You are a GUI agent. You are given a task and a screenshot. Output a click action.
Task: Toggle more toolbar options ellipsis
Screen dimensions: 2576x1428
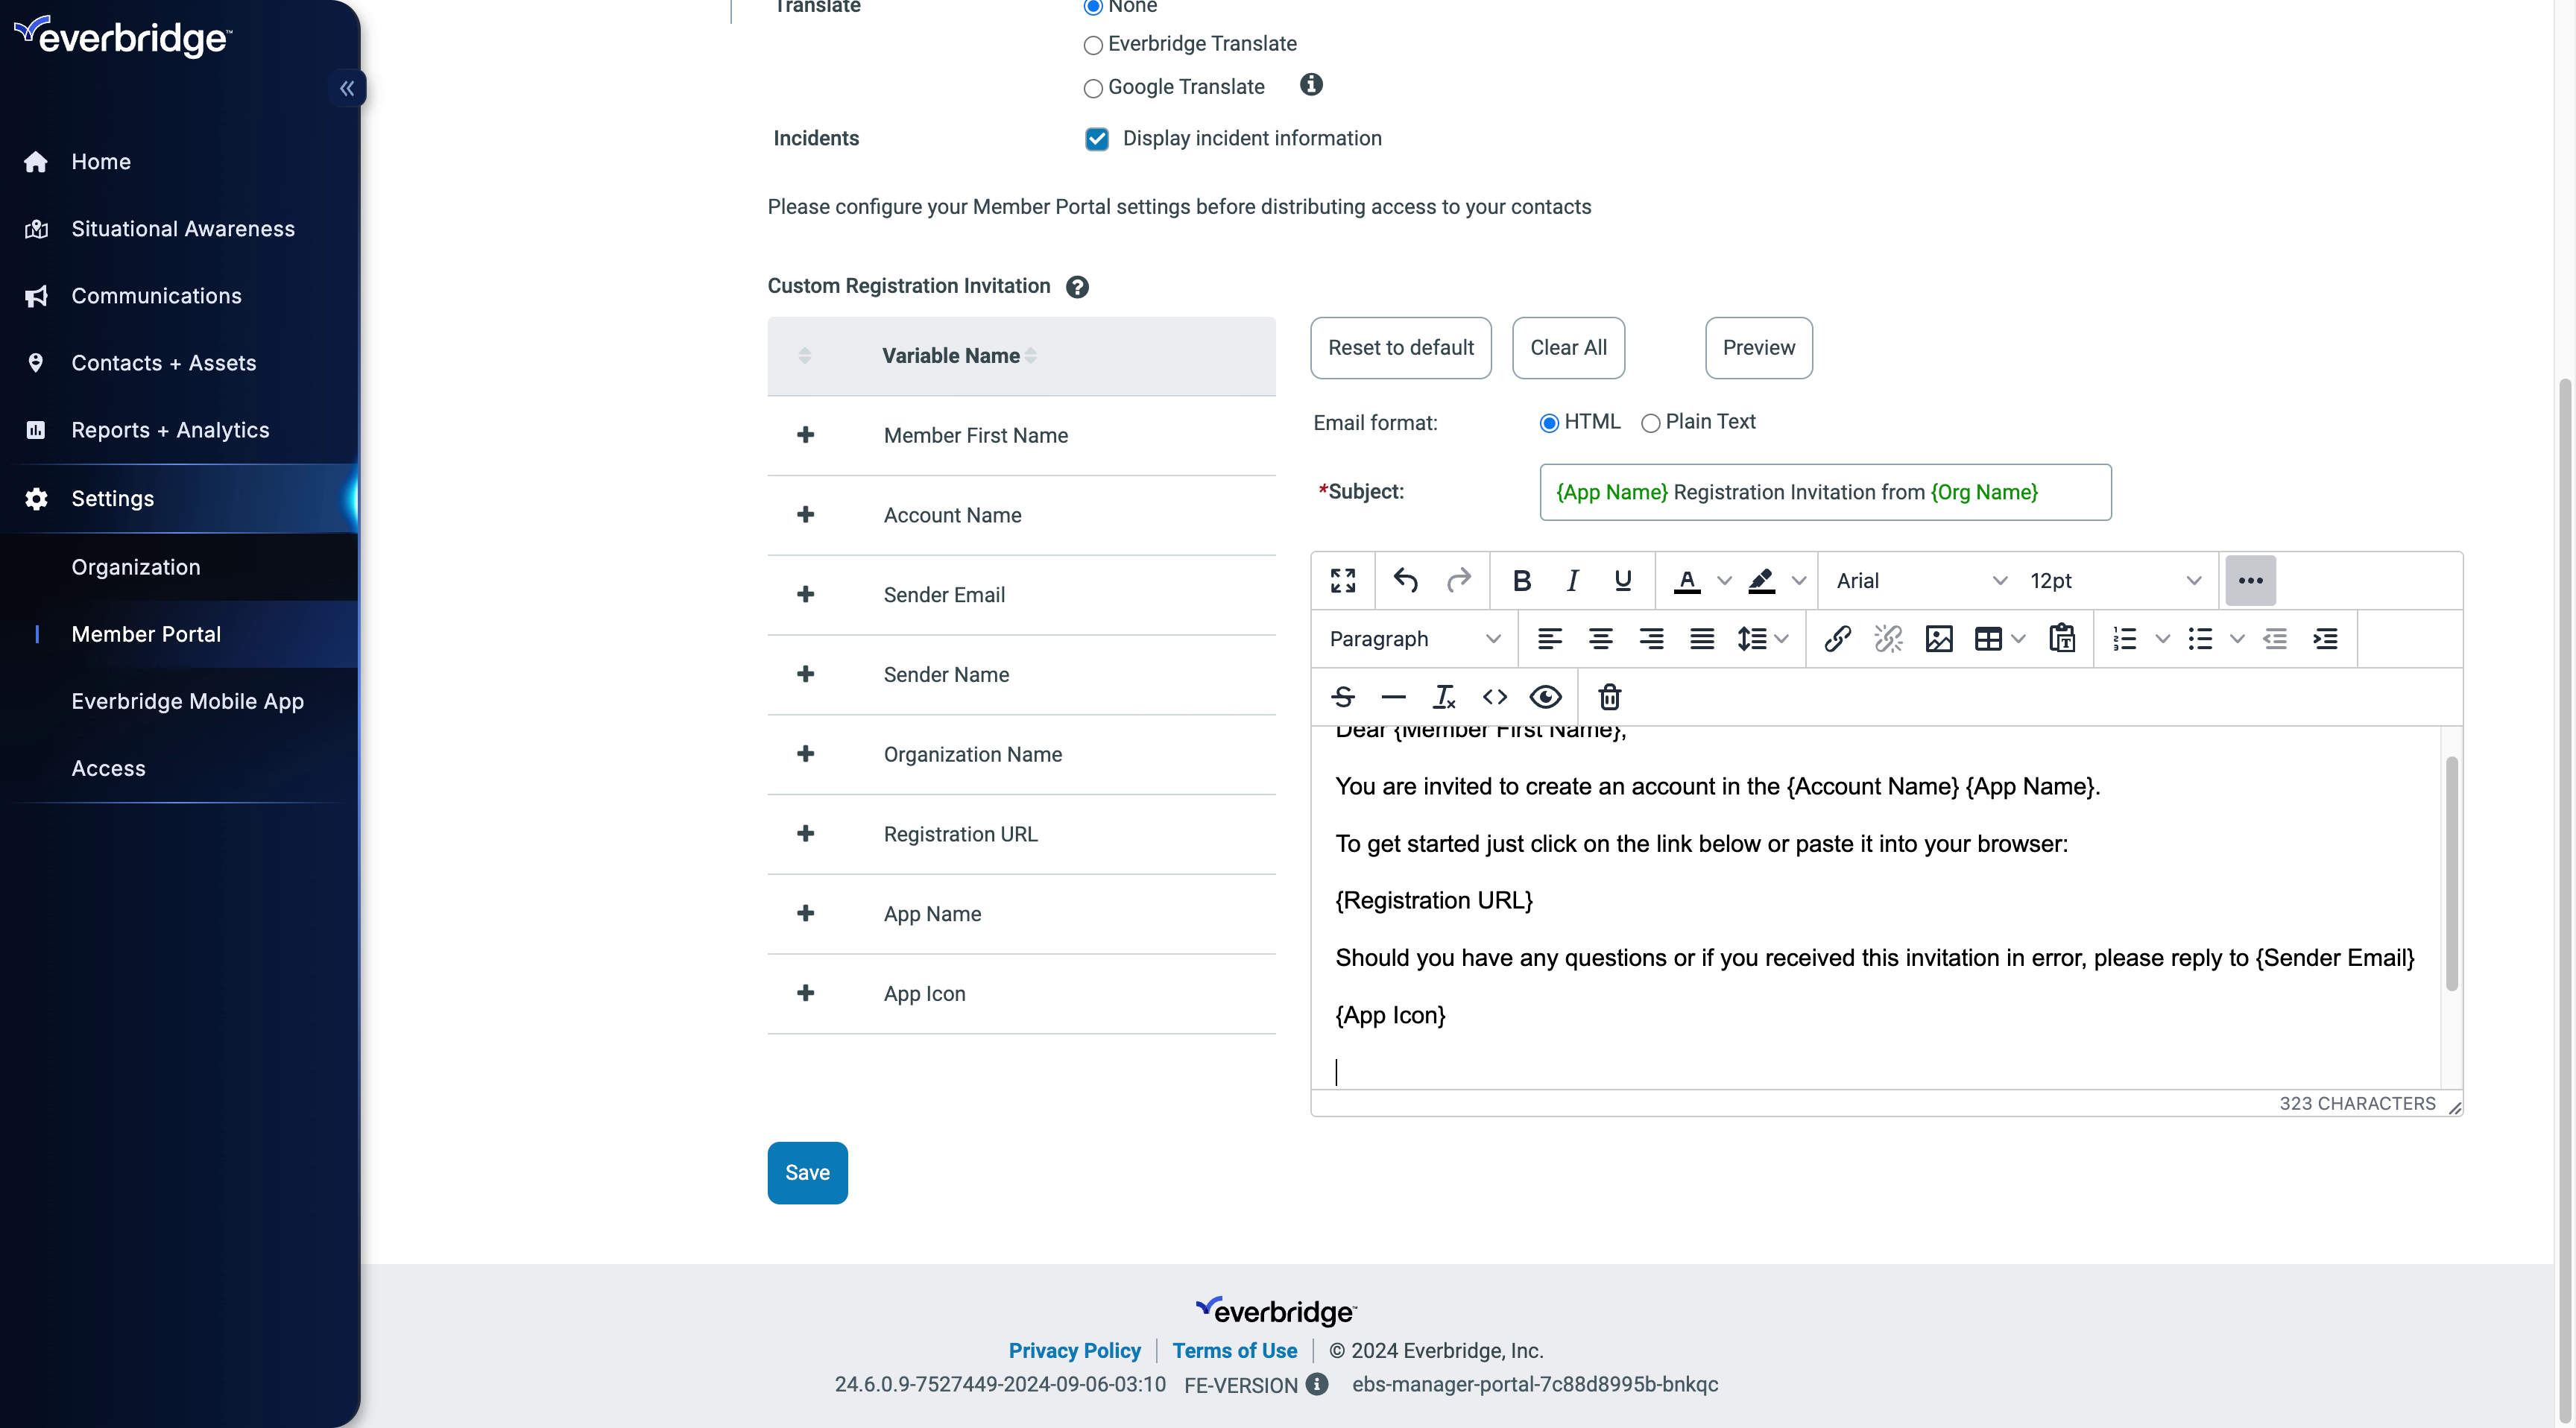[x=2250, y=581]
